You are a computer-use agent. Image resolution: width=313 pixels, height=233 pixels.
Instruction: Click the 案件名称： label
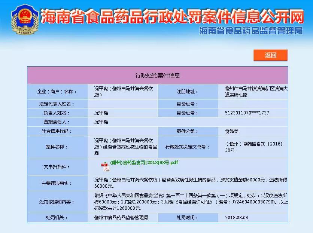click(57, 147)
